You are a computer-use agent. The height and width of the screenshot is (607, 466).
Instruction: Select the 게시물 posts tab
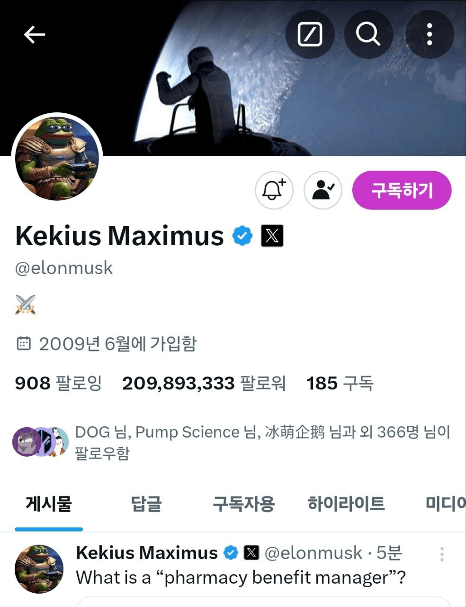pos(49,504)
